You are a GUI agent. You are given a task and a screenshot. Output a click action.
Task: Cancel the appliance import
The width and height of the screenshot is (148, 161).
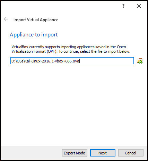coord(131,153)
